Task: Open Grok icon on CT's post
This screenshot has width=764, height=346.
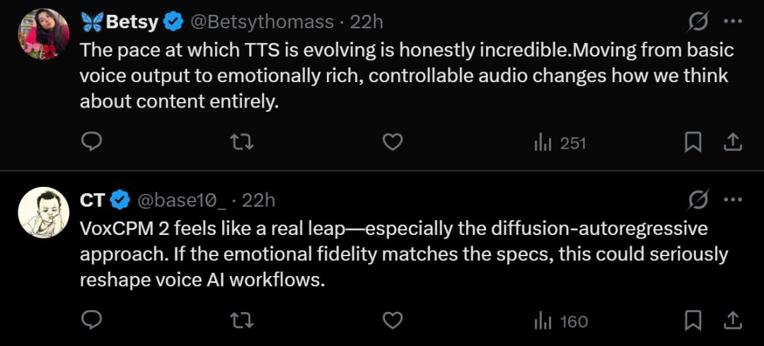Action: (x=698, y=200)
